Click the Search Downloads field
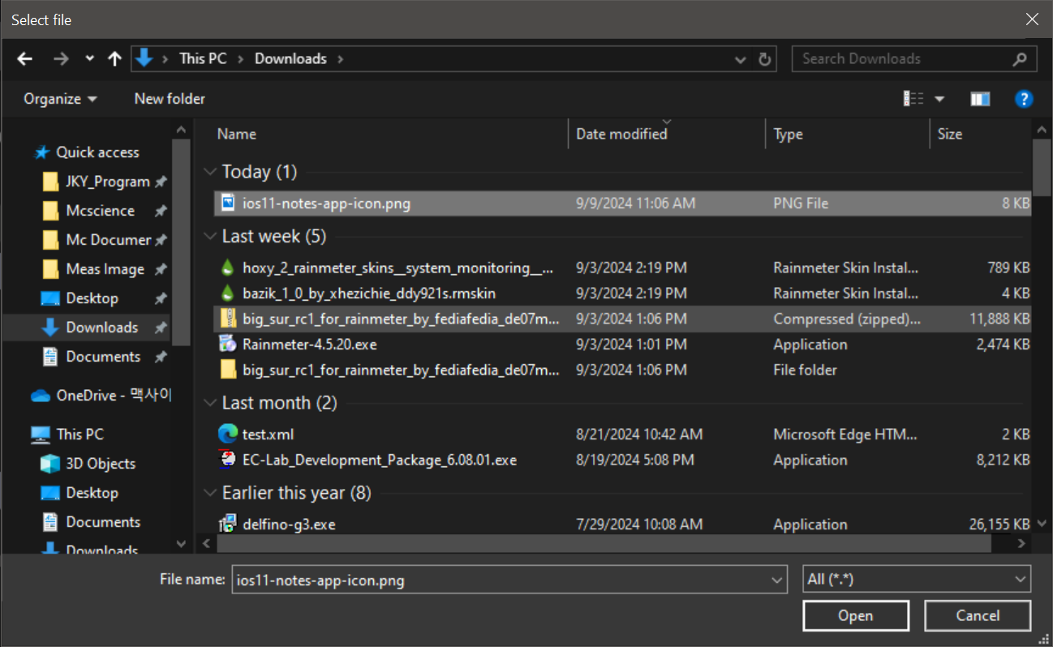The width and height of the screenshot is (1053, 647). [902, 58]
